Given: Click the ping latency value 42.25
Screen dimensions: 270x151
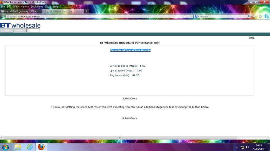Looking at the screenshot, I should coord(136,75).
